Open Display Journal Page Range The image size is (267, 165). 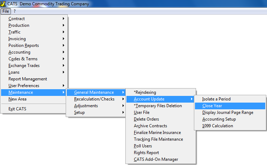230,112
